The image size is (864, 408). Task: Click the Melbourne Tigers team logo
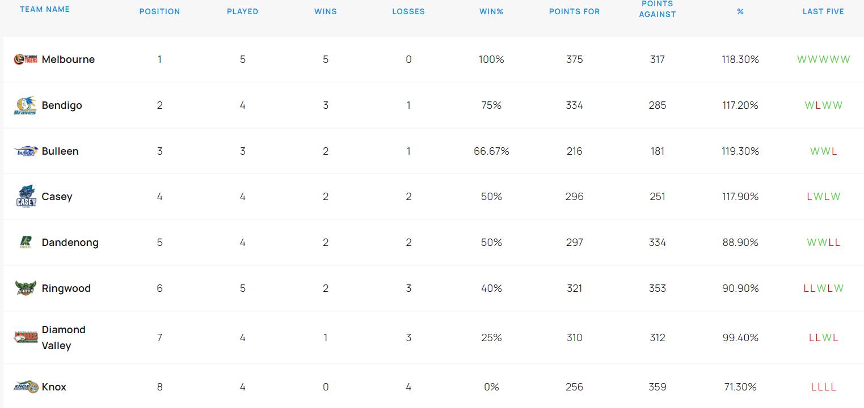[26, 59]
